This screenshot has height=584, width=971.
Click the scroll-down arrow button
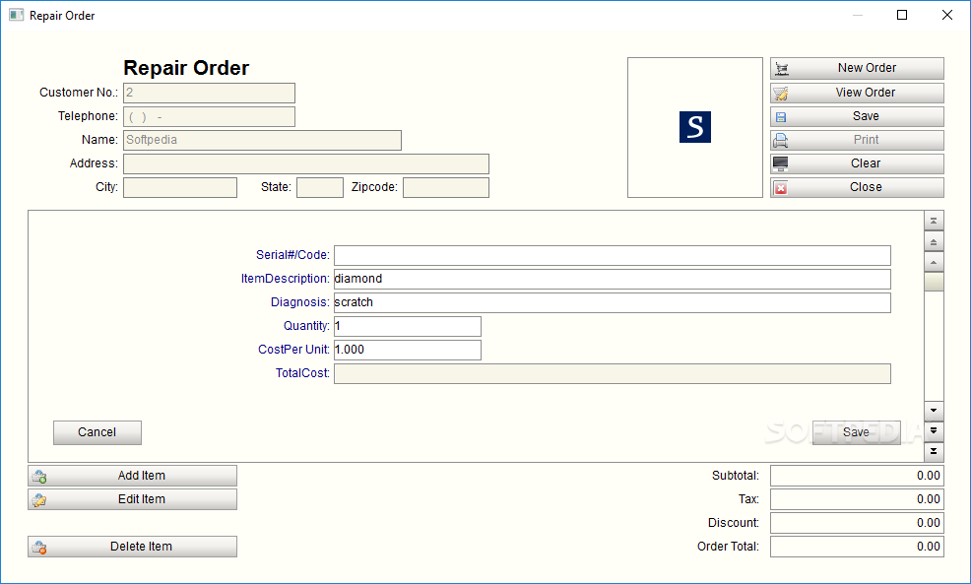[934, 410]
